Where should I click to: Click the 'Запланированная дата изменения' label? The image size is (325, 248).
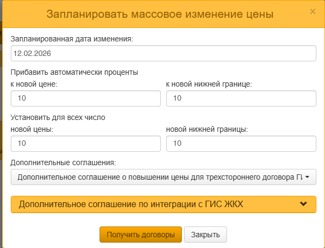point(72,39)
